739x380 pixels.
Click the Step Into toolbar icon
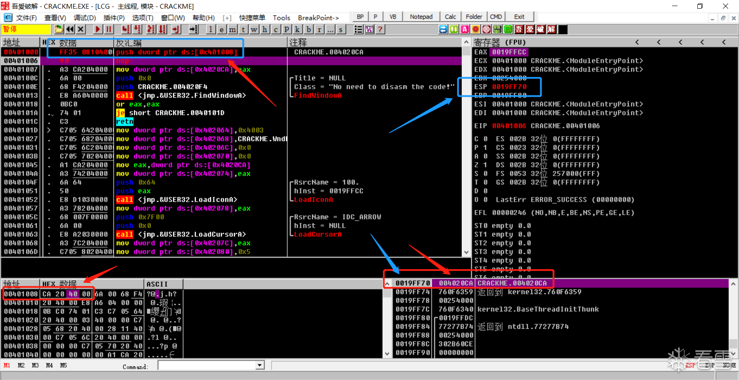[126, 29]
